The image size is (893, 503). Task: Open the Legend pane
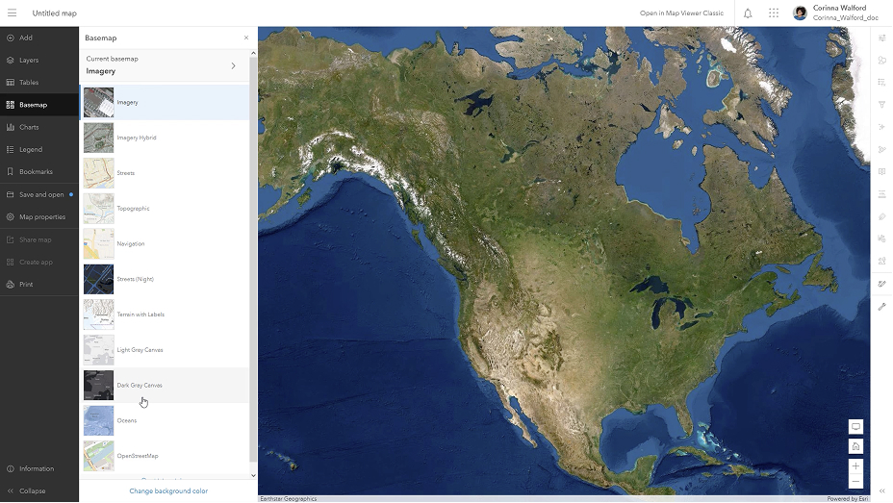[39, 149]
